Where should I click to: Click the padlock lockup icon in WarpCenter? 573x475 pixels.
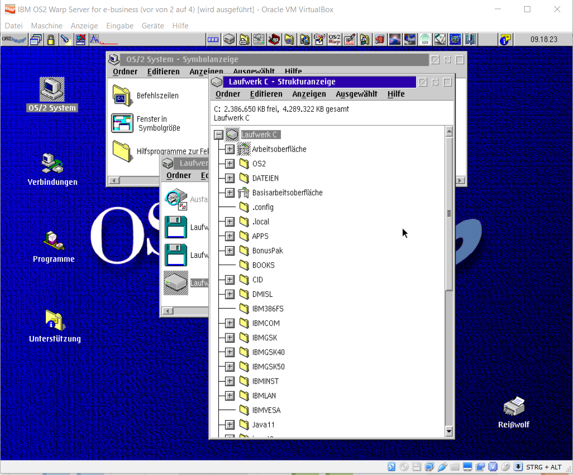click(x=51, y=40)
